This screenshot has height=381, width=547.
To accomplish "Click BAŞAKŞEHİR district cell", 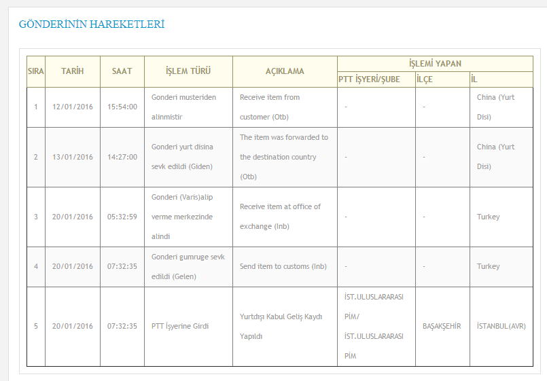I will tap(442, 326).
